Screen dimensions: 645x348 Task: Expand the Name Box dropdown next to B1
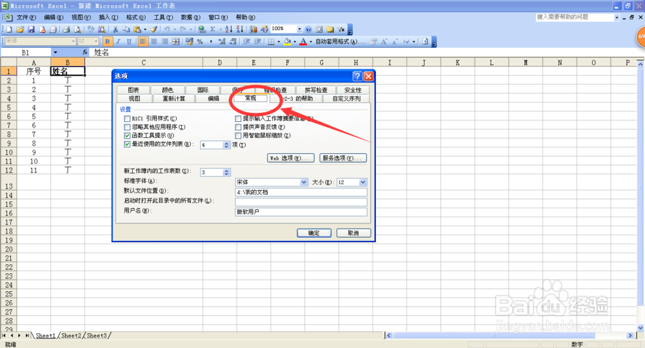pos(55,52)
